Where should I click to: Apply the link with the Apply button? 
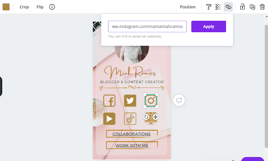pyautogui.click(x=209, y=27)
